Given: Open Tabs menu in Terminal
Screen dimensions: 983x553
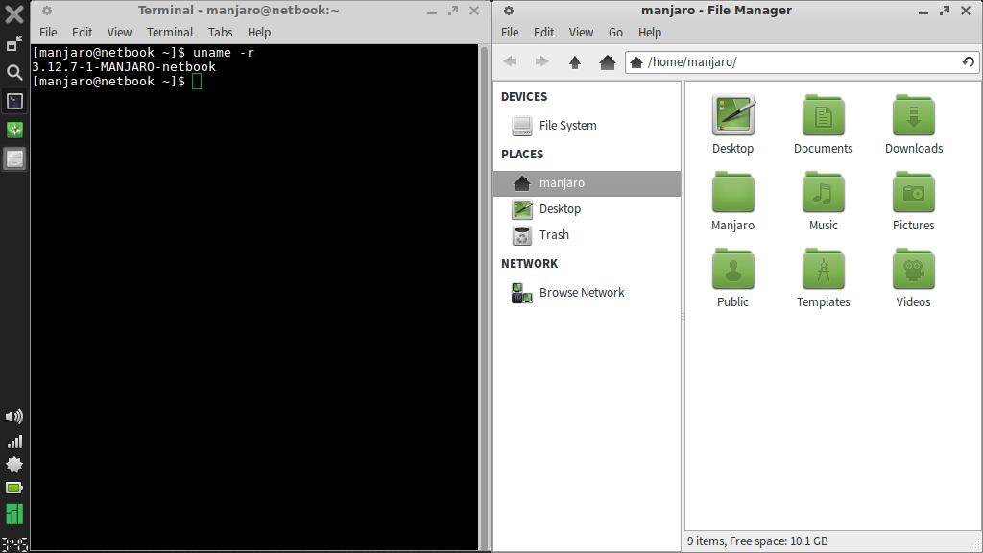Looking at the screenshot, I should (x=220, y=32).
